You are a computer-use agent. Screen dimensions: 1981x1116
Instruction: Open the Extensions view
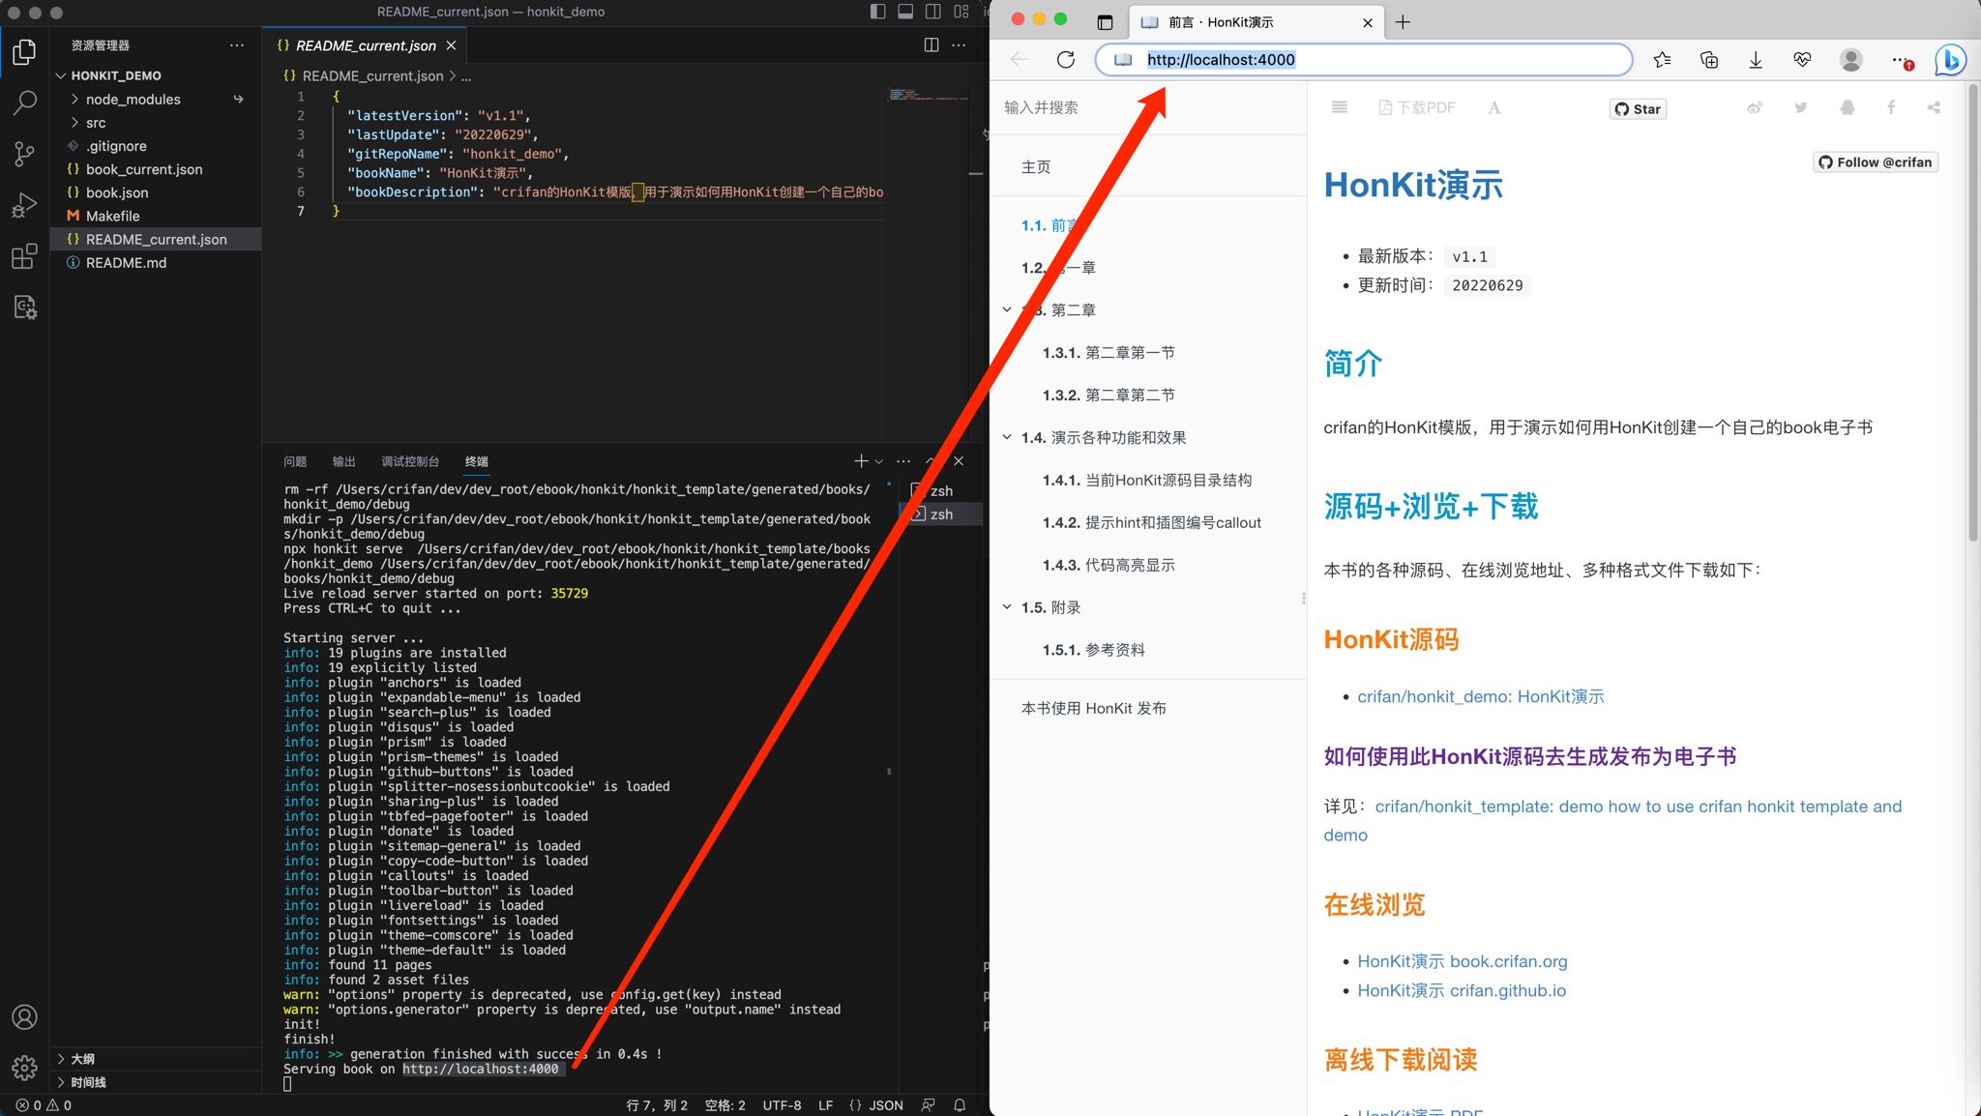point(25,256)
